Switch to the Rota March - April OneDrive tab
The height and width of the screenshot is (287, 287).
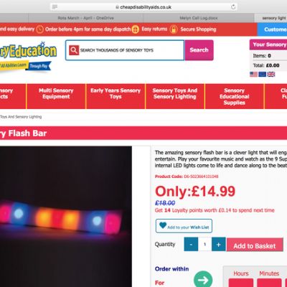click(x=85, y=18)
